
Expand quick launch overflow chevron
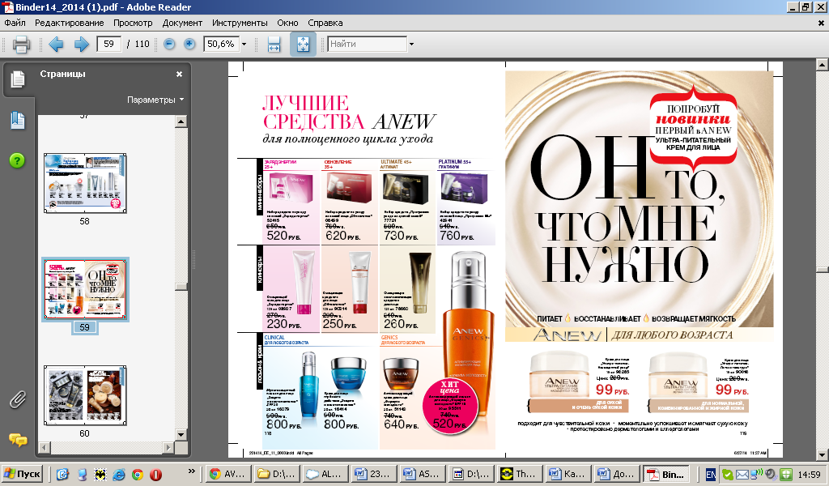[x=191, y=471]
